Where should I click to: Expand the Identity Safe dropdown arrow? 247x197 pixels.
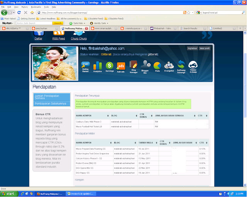pos(108,23)
